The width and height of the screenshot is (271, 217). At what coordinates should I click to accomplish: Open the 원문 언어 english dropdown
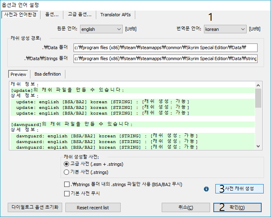(101, 29)
